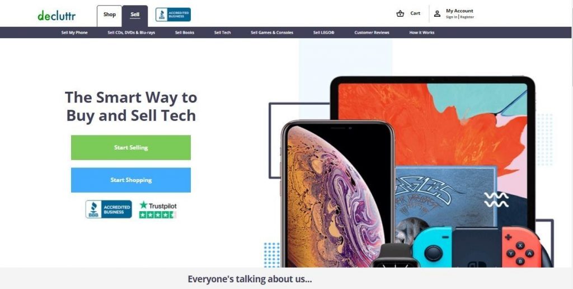Open Sell CDs, DVDs & Blu-rays menu
The width and height of the screenshot is (573, 289).
(x=131, y=32)
